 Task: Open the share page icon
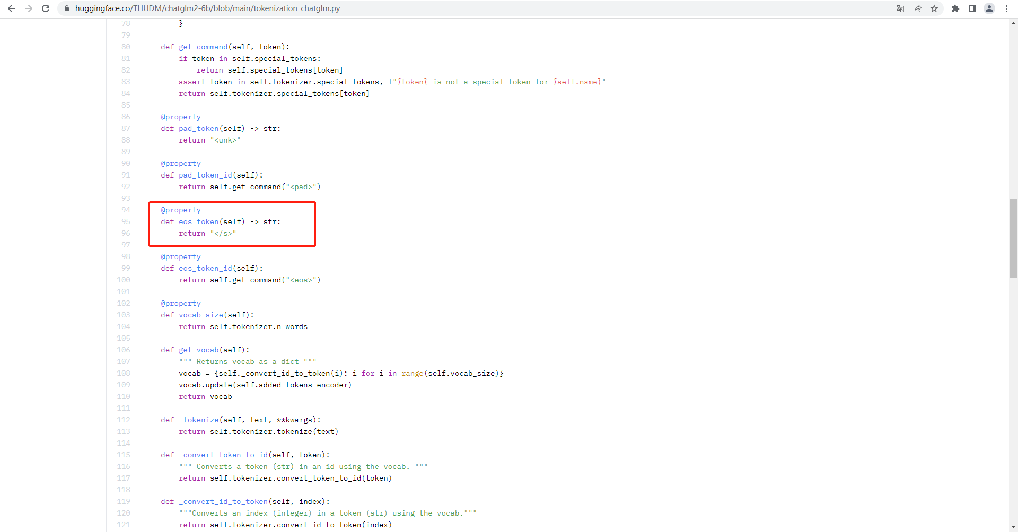click(x=917, y=8)
